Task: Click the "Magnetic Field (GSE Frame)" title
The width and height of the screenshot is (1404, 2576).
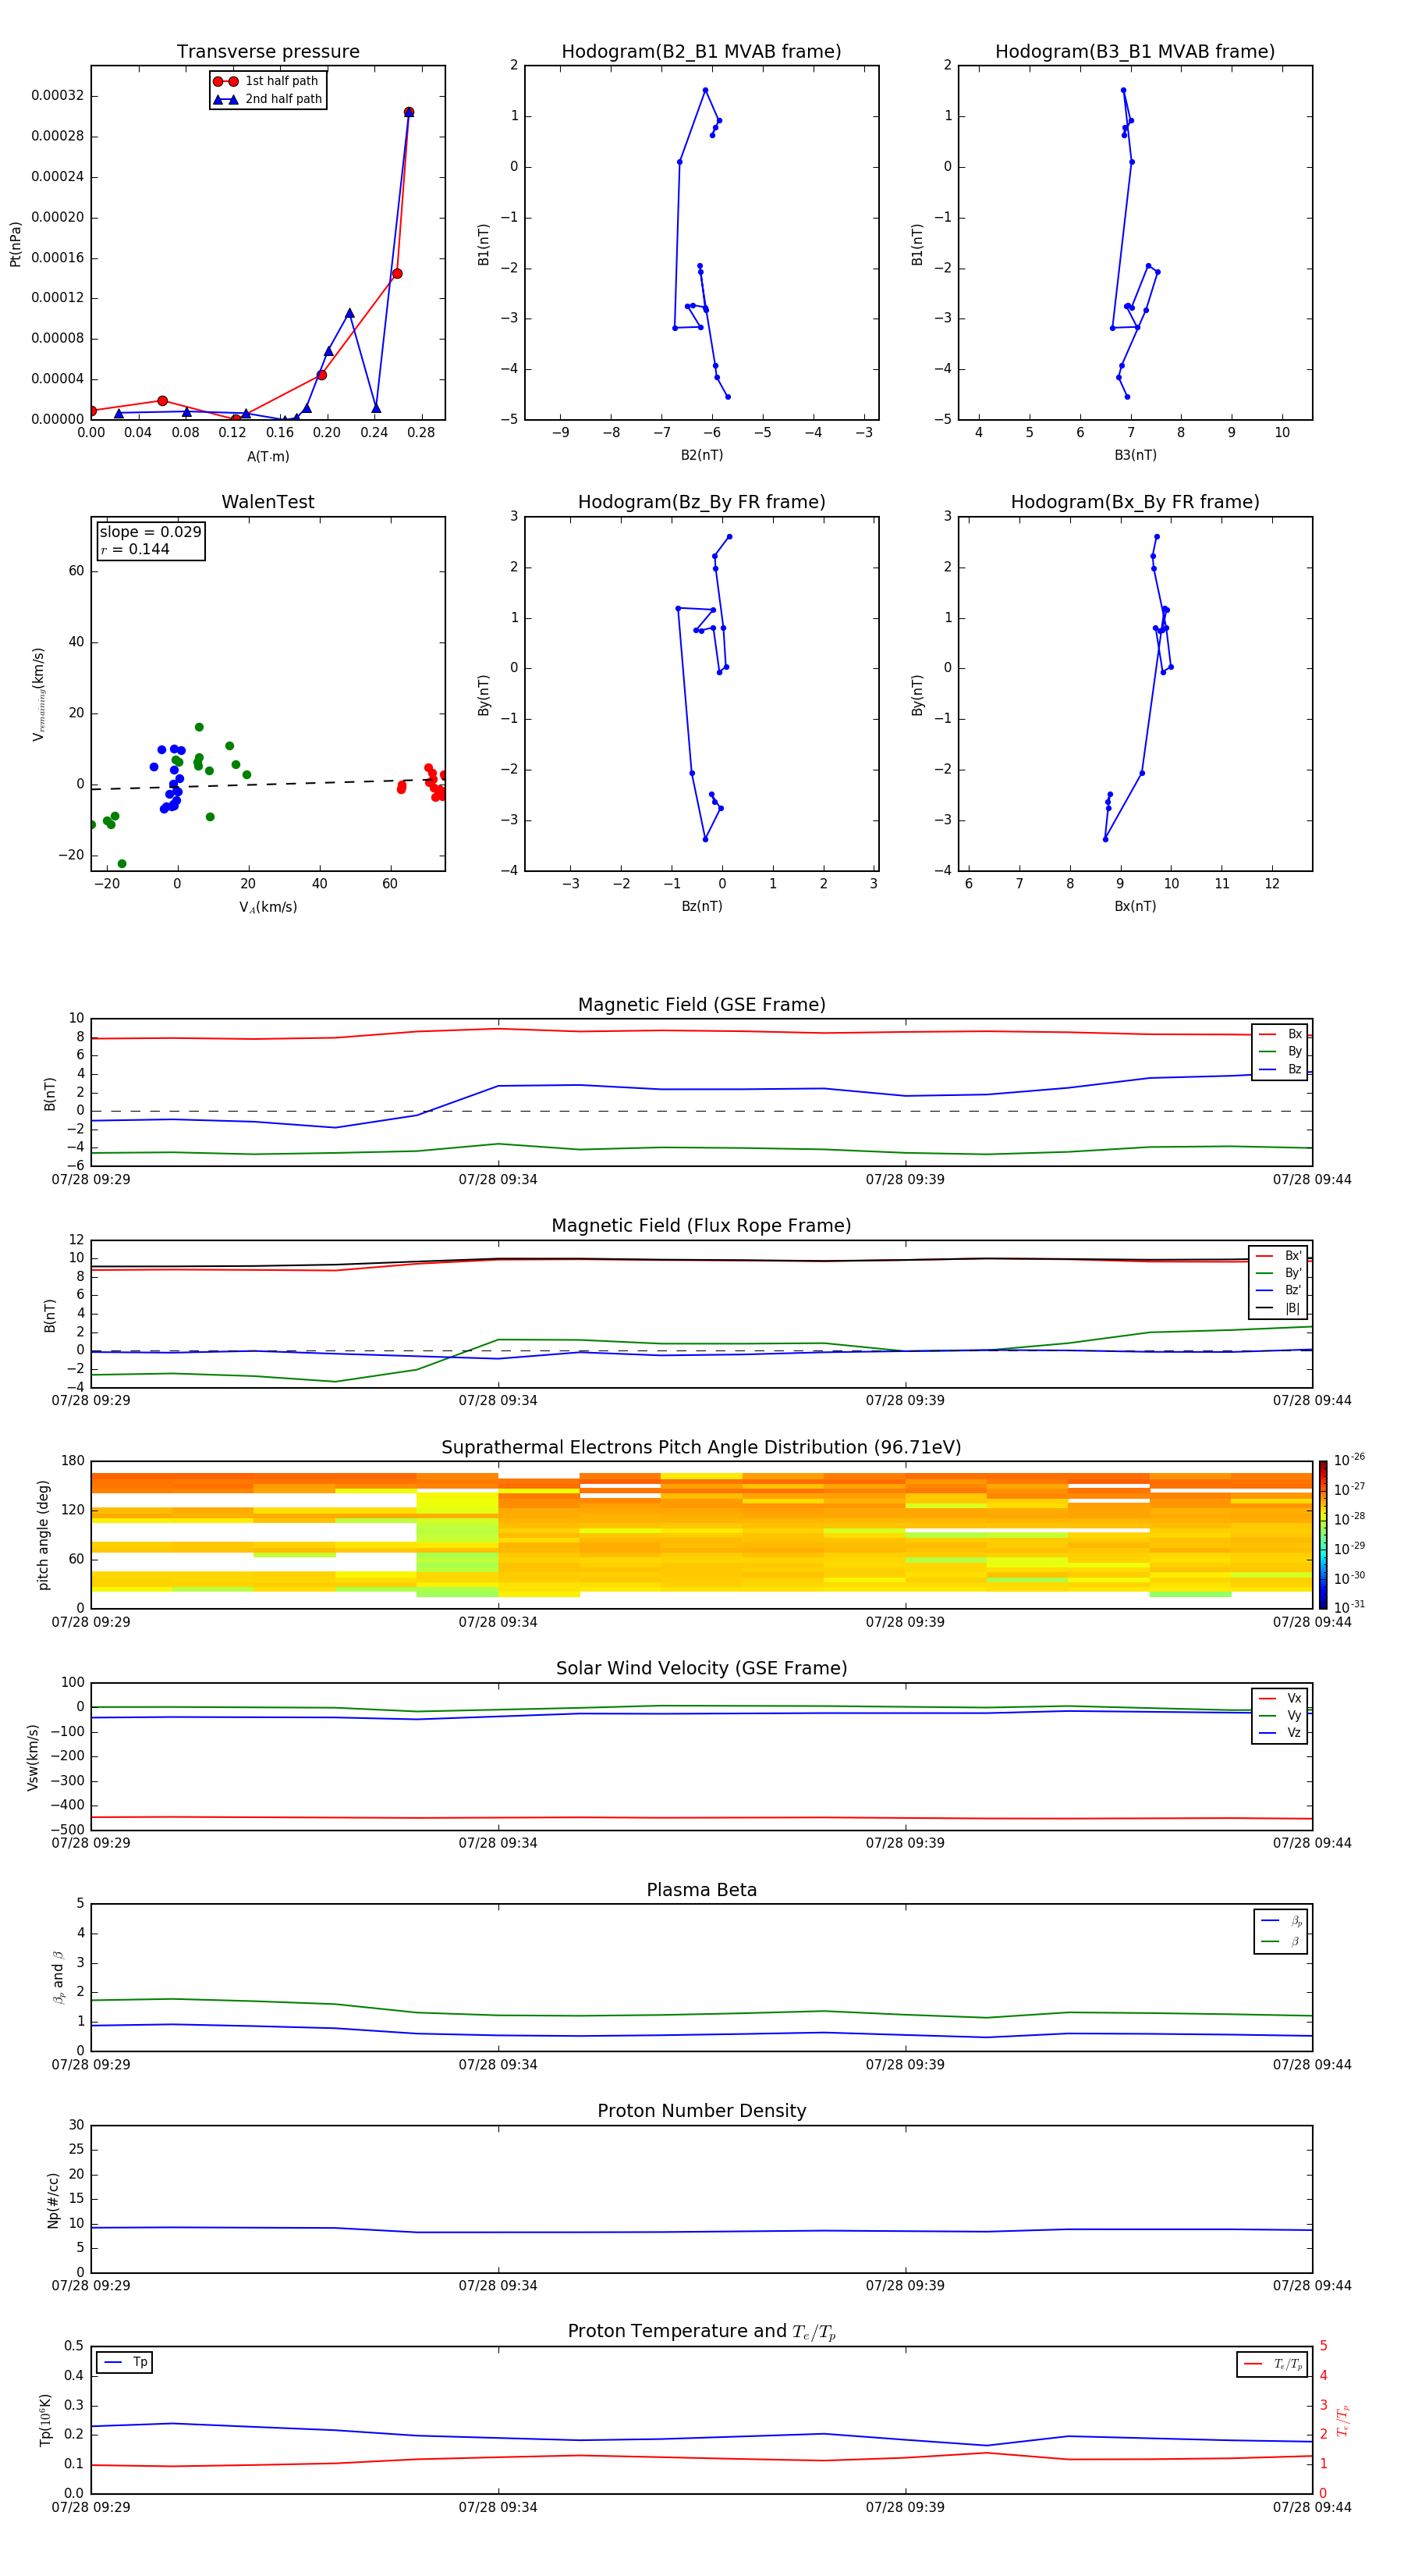Action: (x=701, y=1005)
